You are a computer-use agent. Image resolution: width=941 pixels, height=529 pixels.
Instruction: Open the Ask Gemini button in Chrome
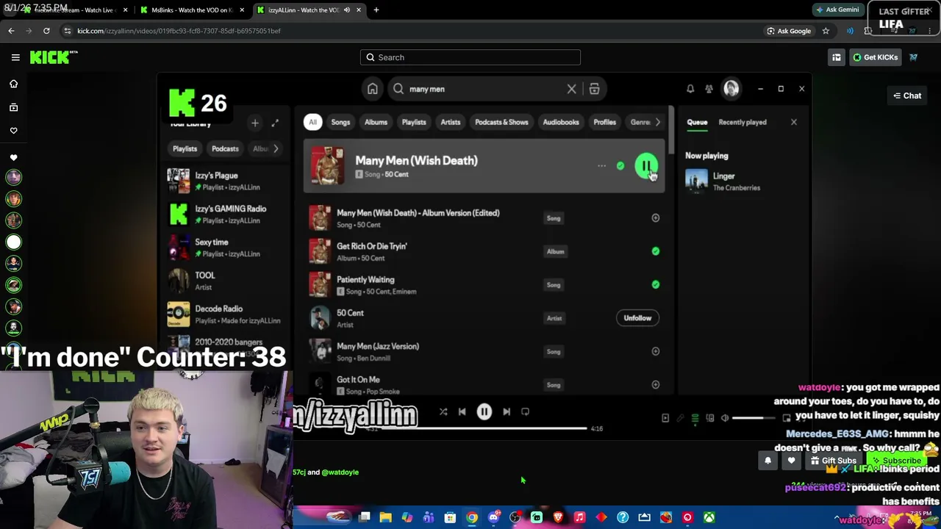pyautogui.click(x=837, y=10)
